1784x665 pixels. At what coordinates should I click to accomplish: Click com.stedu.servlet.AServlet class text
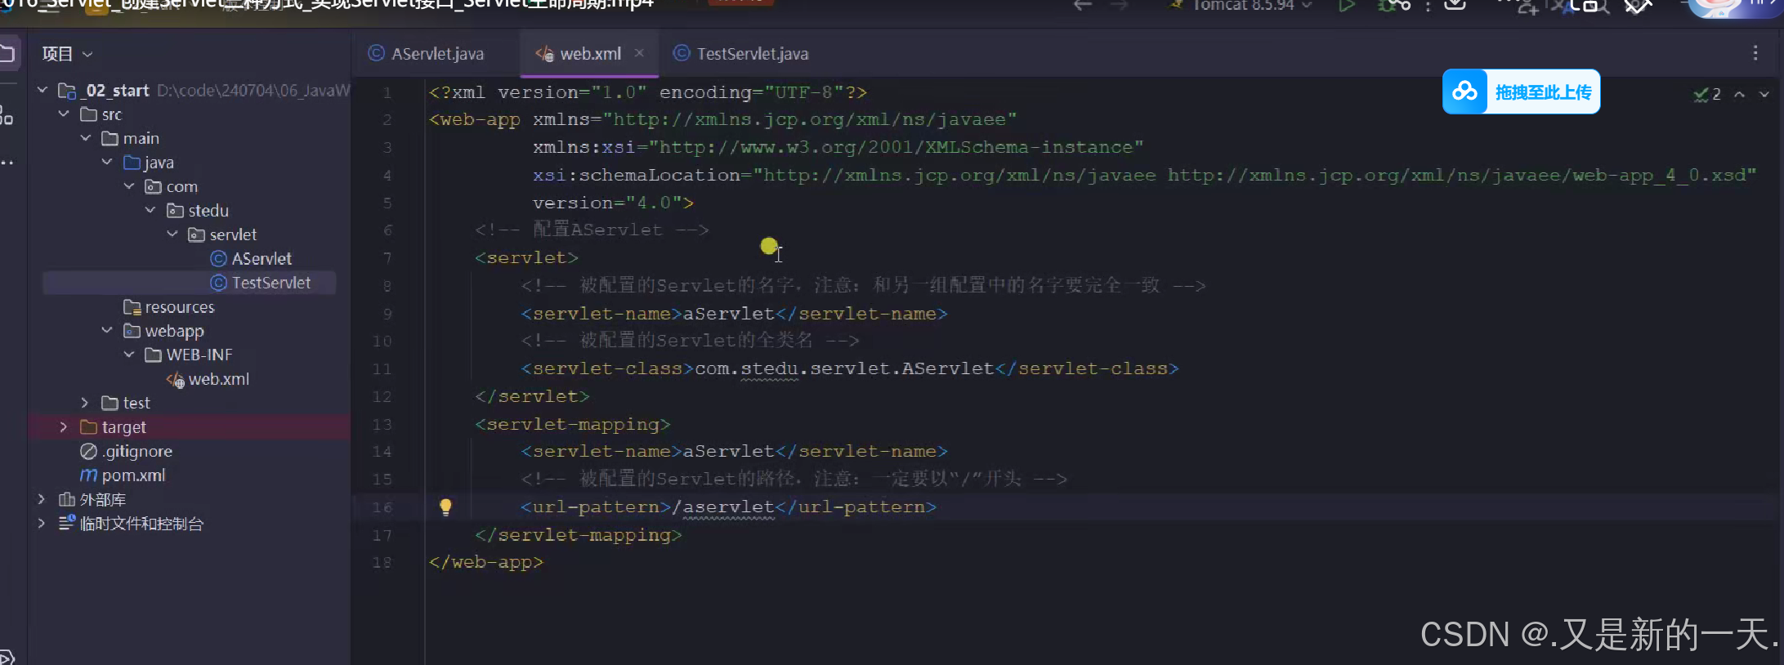tap(844, 368)
